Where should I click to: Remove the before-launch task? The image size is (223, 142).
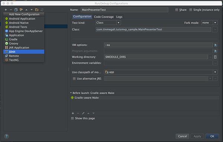78,113
